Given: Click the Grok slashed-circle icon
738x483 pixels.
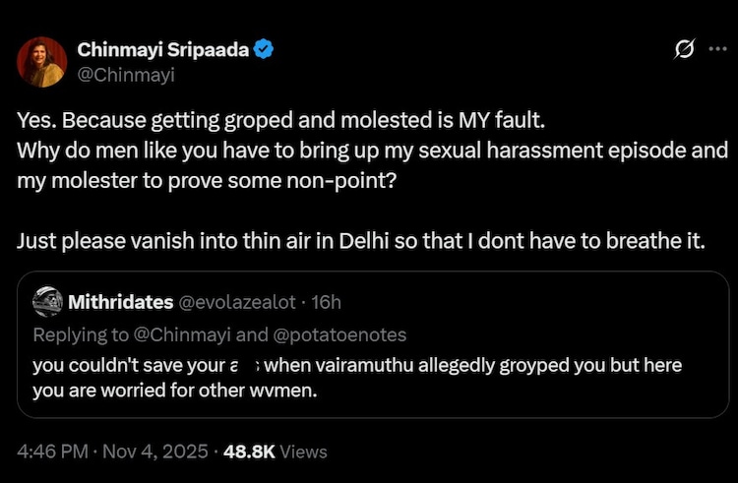Looking at the screenshot, I should click(x=678, y=49).
